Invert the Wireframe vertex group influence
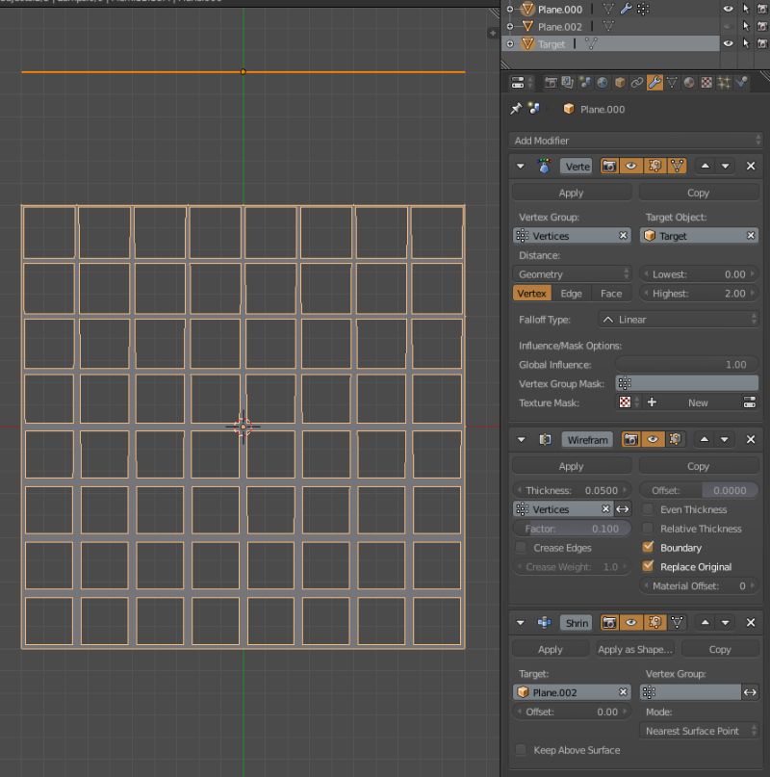Image resolution: width=770 pixels, height=777 pixels. [x=623, y=509]
